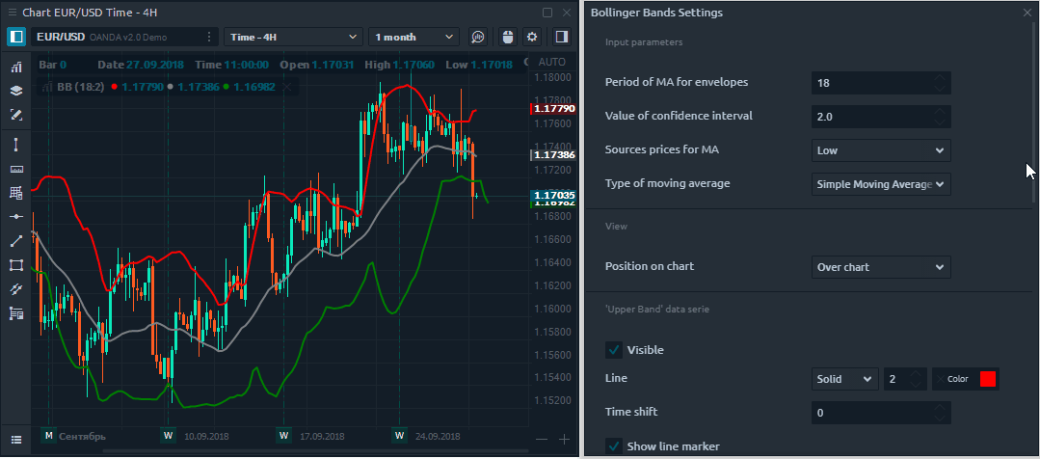Open the layers/overlays icon in left toolbar

coord(16,91)
